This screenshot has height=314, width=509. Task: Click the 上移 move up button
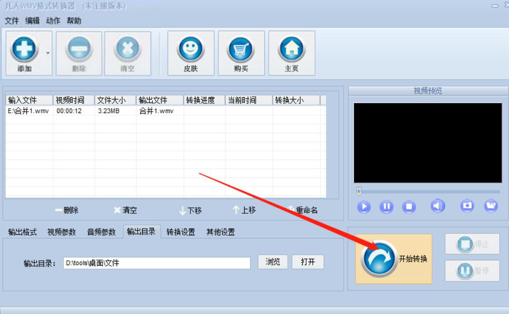[x=244, y=210]
